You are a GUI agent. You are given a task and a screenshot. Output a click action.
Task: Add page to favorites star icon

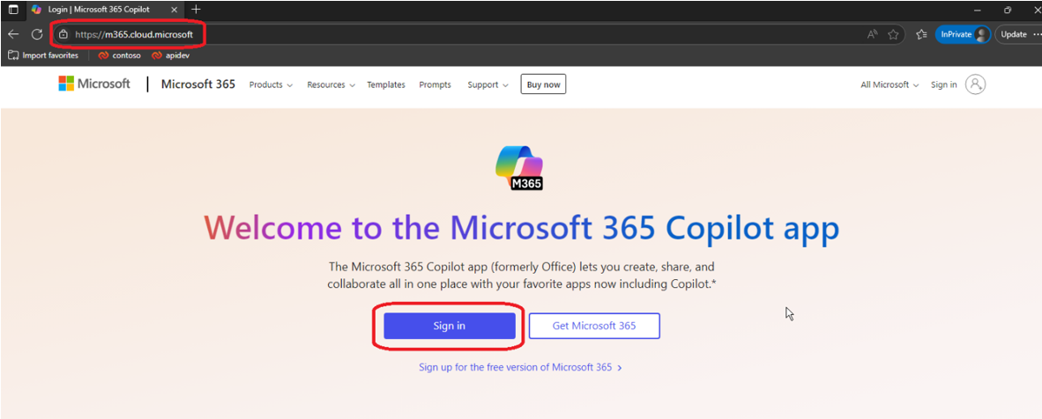(893, 34)
